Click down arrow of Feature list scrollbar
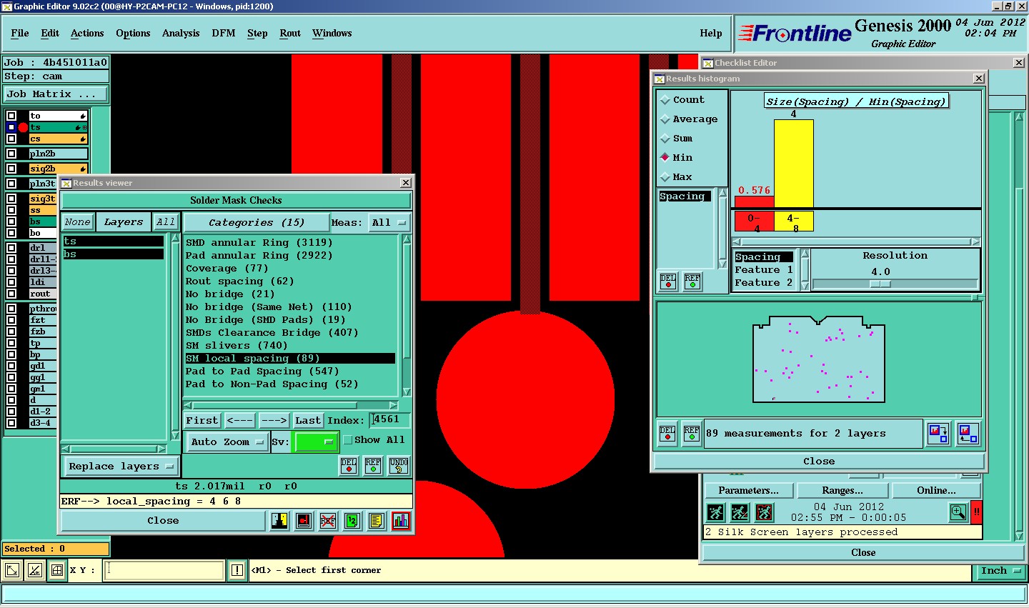Viewport: 1029px width, 608px height. 805,286
